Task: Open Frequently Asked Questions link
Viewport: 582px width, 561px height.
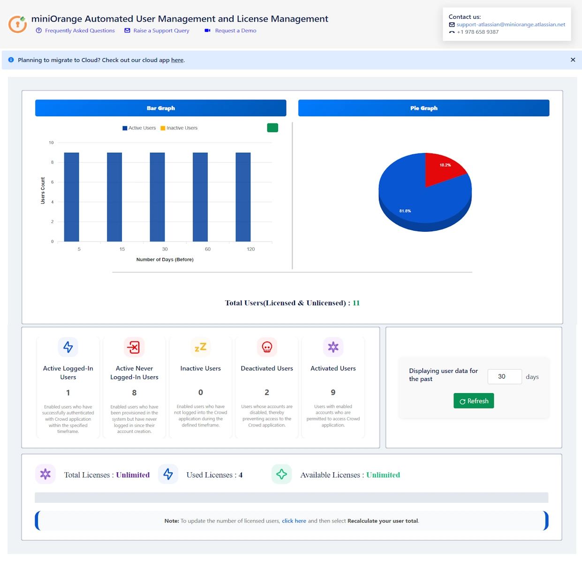Action: pyautogui.click(x=80, y=30)
